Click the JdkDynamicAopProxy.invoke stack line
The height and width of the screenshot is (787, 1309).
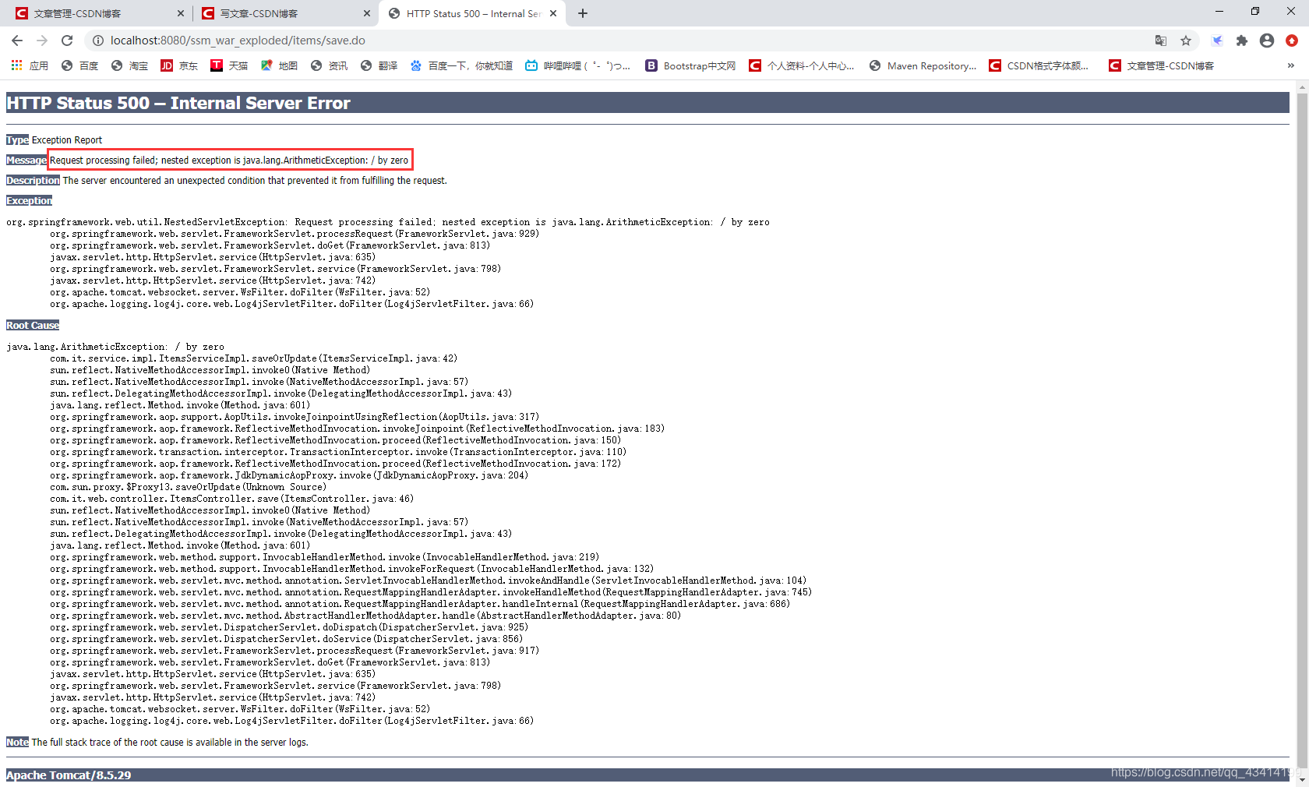pyautogui.click(x=289, y=475)
